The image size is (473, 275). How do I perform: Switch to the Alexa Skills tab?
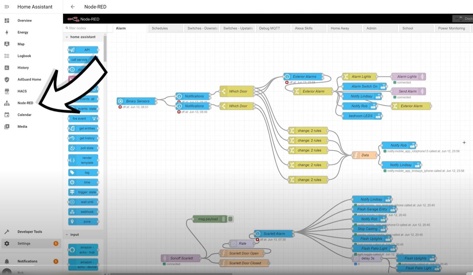tap(309, 28)
